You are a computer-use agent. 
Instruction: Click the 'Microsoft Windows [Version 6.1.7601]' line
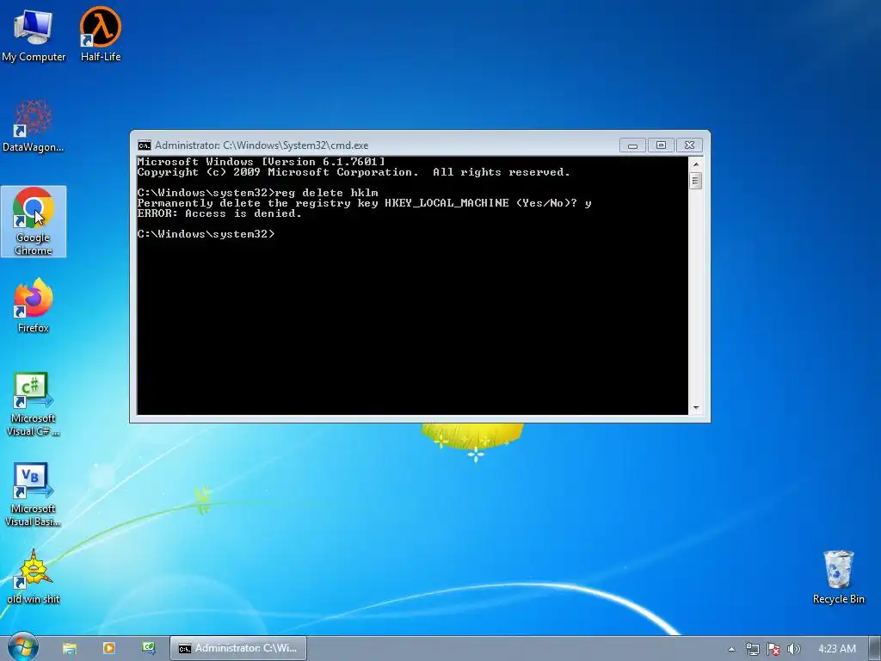(x=262, y=162)
